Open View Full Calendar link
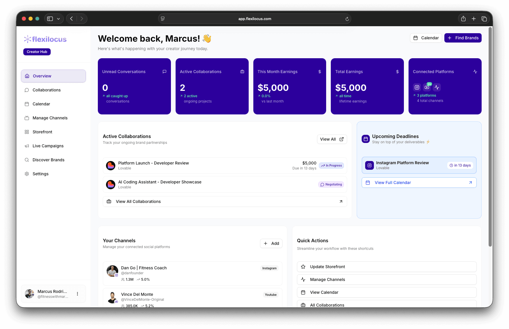Image resolution: width=509 pixels, height=329 pixels. click(x=393, y=183)
